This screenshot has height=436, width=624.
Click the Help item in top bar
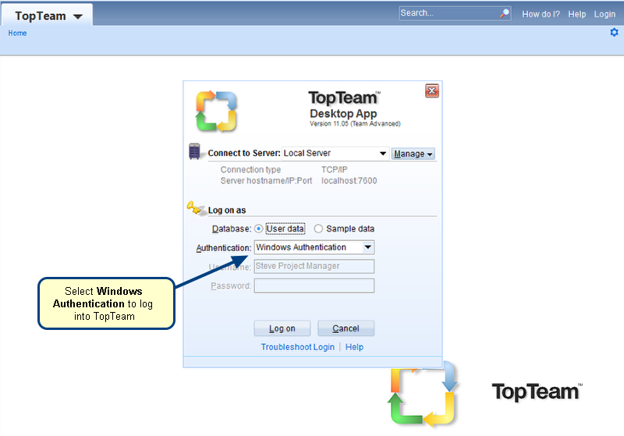577,14
